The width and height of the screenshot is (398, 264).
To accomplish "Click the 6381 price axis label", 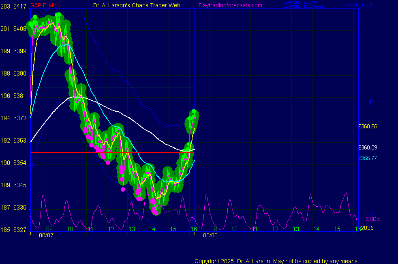I will 19,96.
